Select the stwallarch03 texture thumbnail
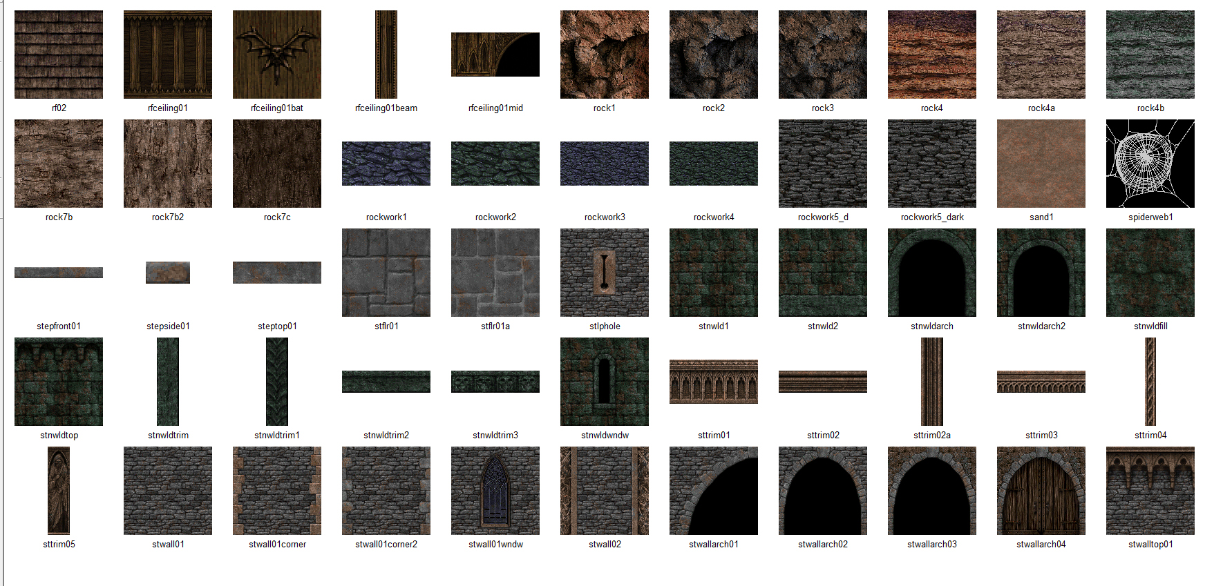 (932, 491)
